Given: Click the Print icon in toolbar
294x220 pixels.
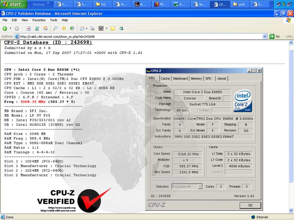Looking at the screenshot, I should 92,29.
